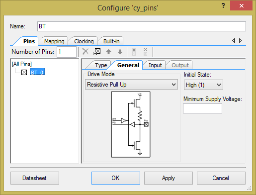Click the Delete Pin X icon
Screen dimensions: 256x195
pyautogui.click(x=85, y=52)
